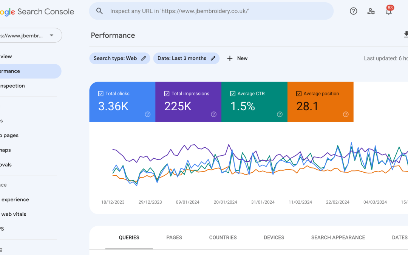Click the Last updated status text
The image size is (408, 255).
[386, 58]
